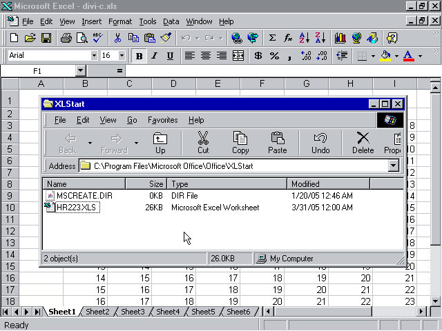Expand the font size dropdown
The height and width of the screenshot is (331, 442).
[122, 56]
